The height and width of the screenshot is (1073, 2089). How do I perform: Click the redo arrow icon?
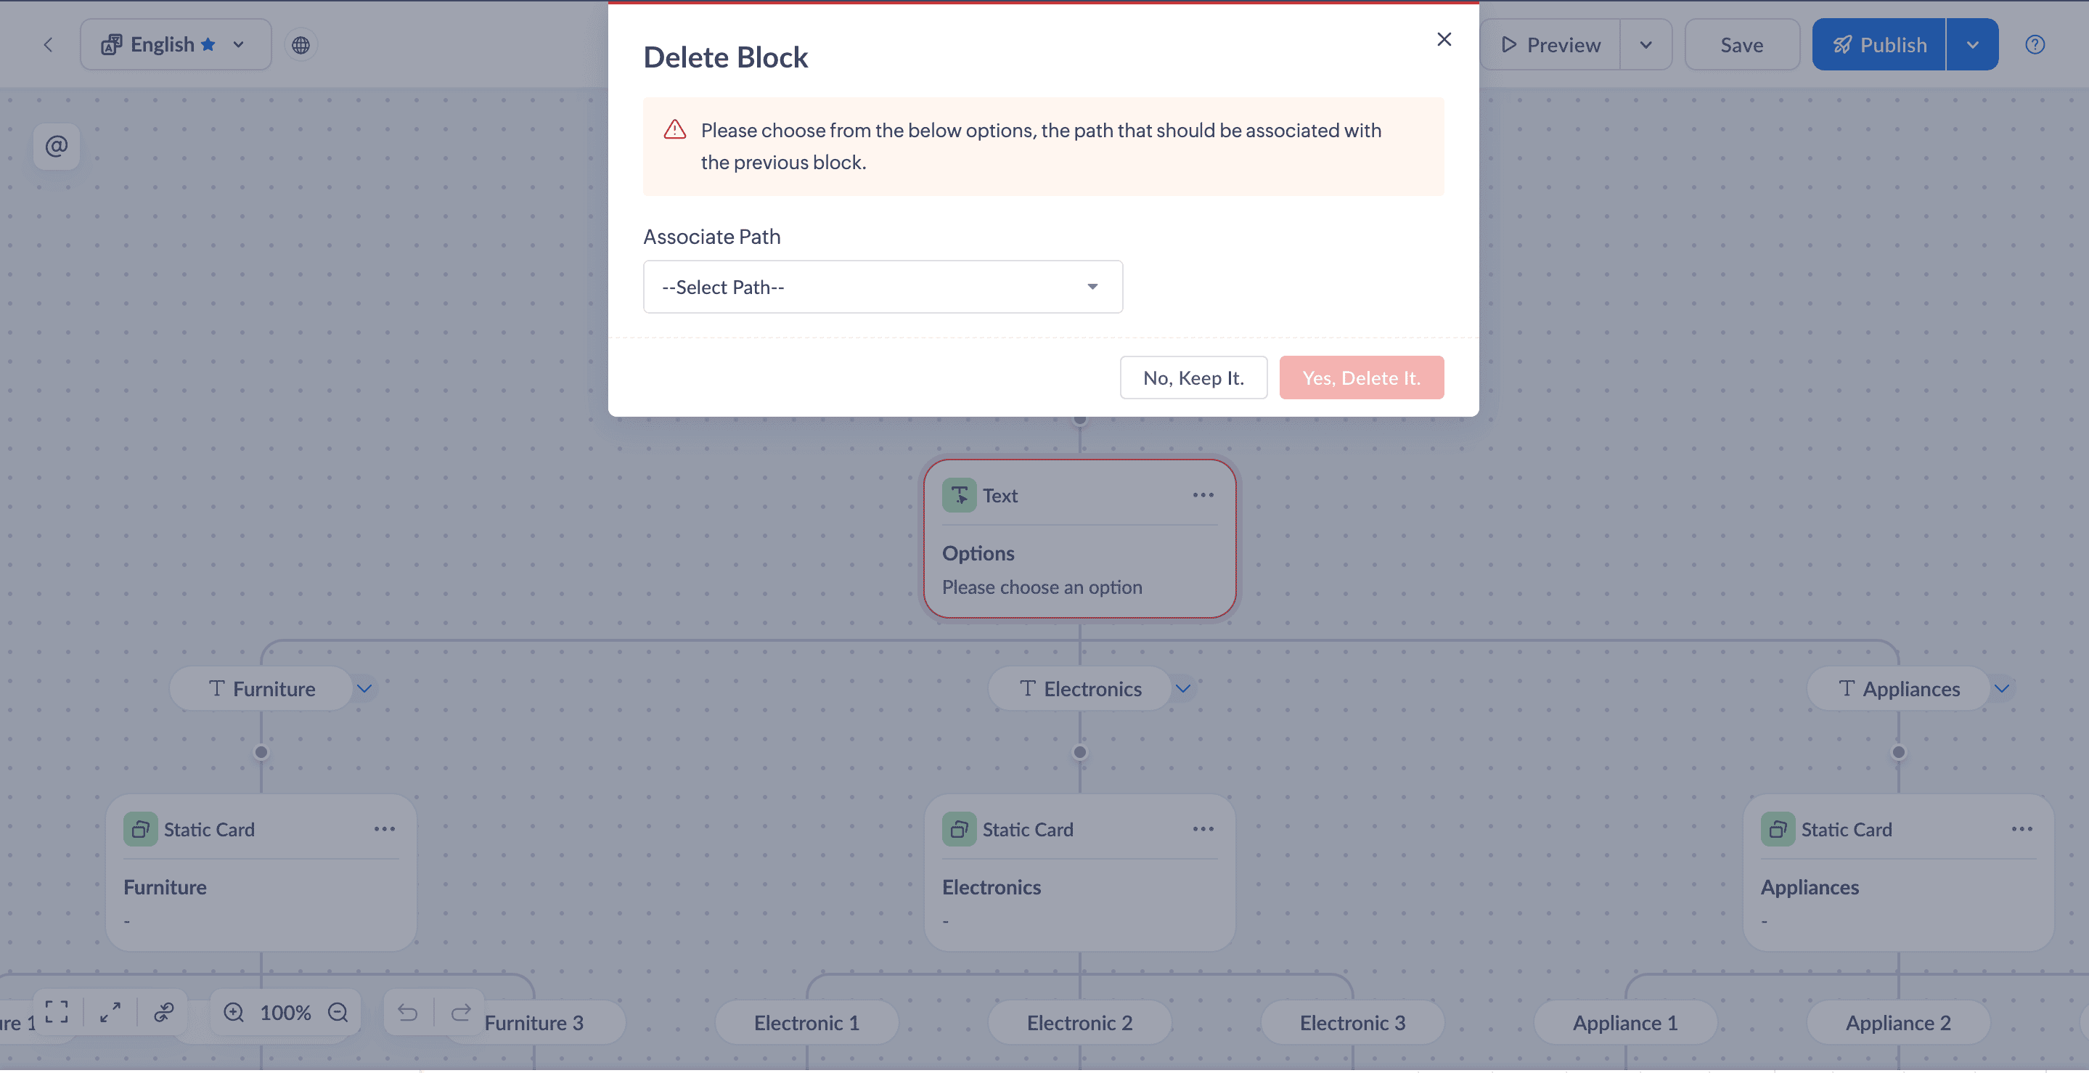tap(461, 1012)
